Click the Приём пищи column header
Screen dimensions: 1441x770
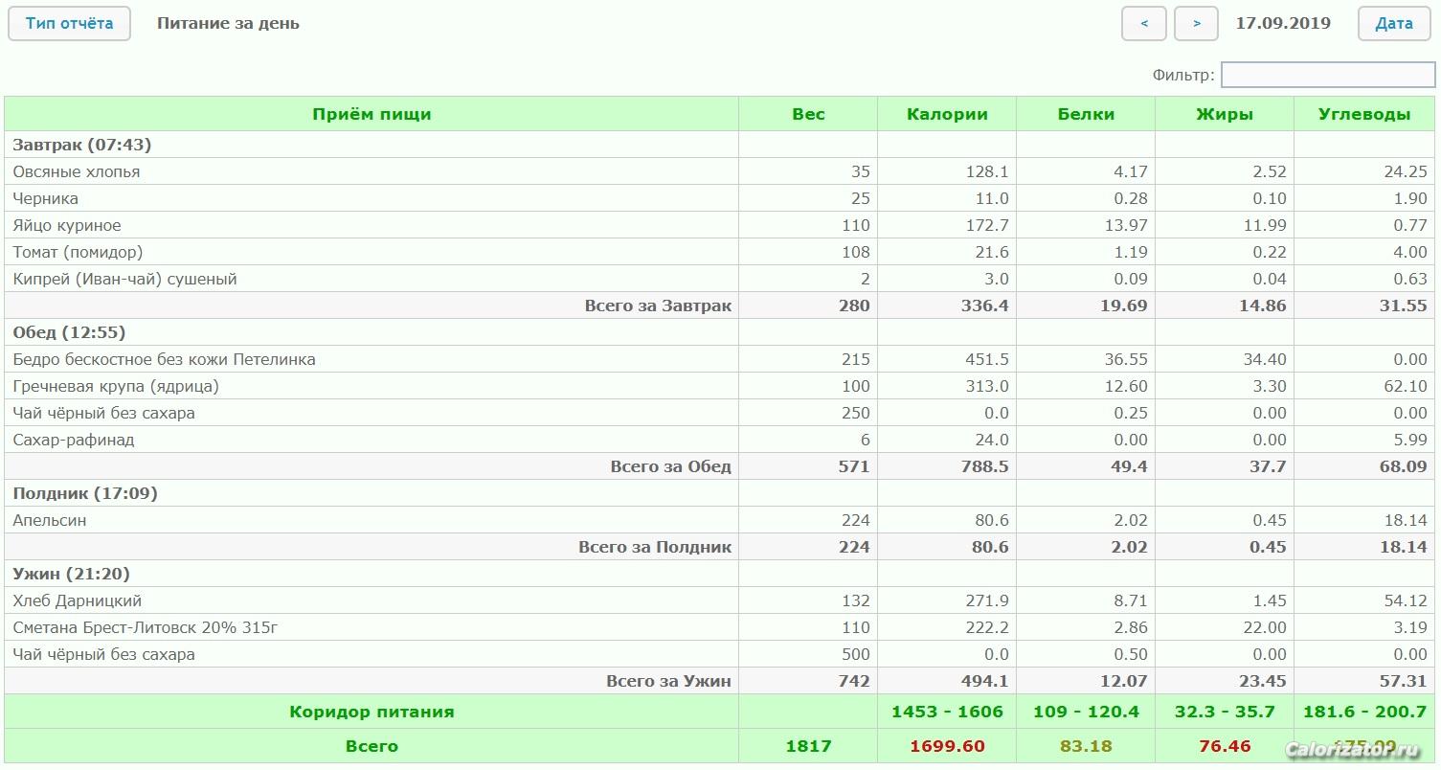click(x=372, y=114)
